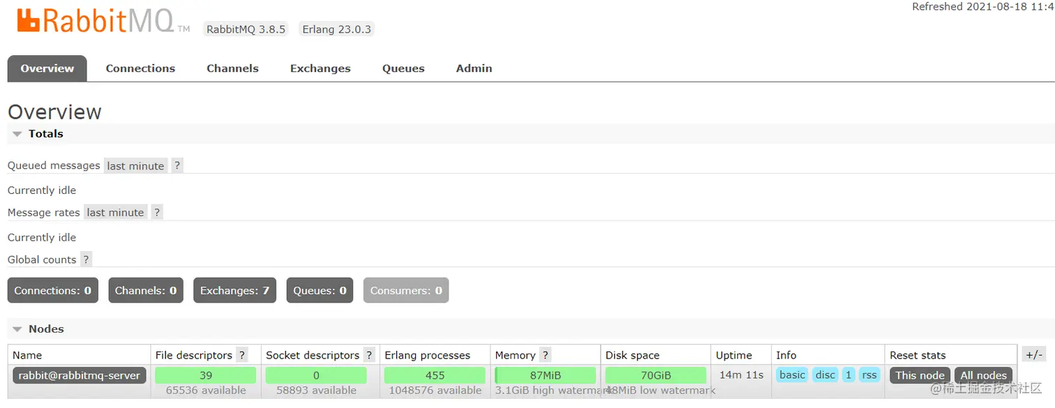Screen dimensions: 1055x408
Task: Click the Exchanges: 7 count button
Action: click(234, 291)
